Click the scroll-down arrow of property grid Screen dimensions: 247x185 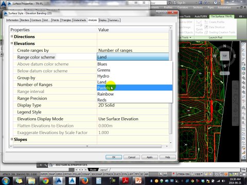click(x=170, y=142)
